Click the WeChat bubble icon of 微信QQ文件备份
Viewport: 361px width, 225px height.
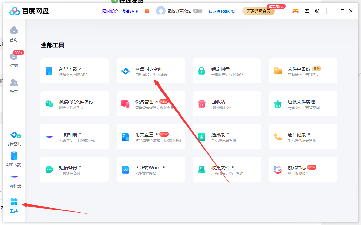pyautogui.click(x=49, y=104)
